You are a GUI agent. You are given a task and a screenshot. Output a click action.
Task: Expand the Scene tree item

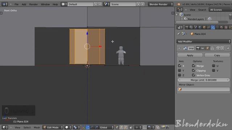(x=177, y=14)
